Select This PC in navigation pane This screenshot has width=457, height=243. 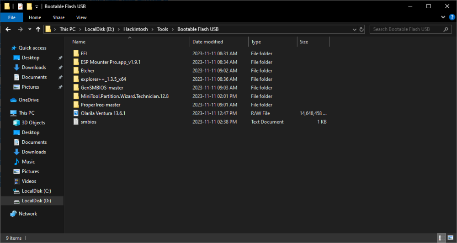point(26,113)
